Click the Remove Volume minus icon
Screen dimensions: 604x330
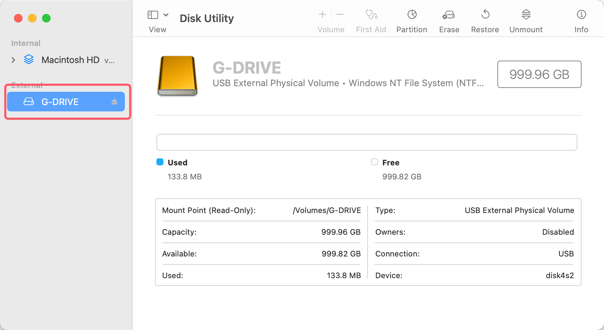[x=340, y=14]
